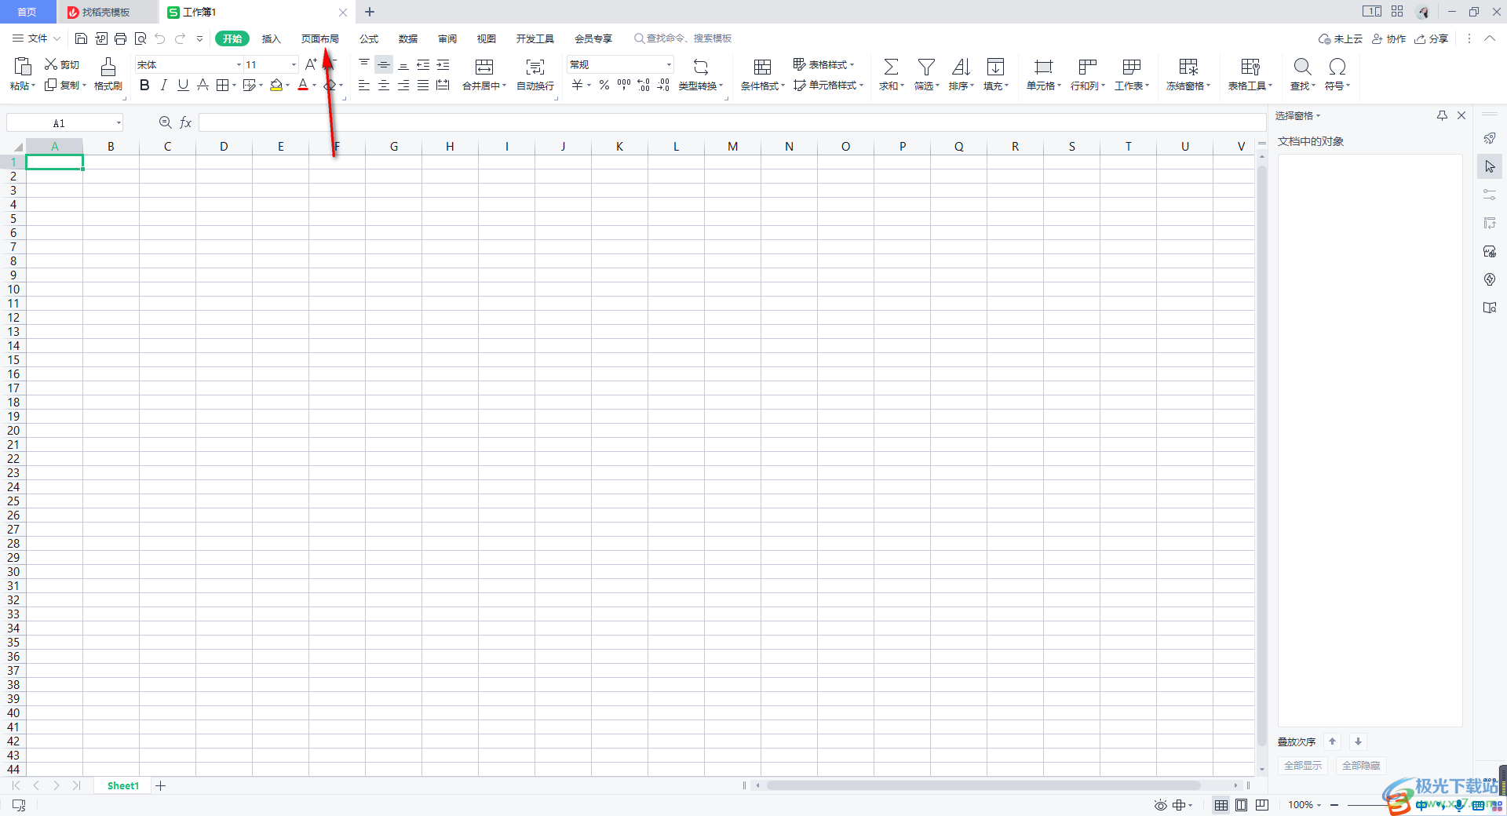Open the 公式 (Formulas) ribbon tab
This screenshot has height=816, width=1507.
[x=369, y=38]
